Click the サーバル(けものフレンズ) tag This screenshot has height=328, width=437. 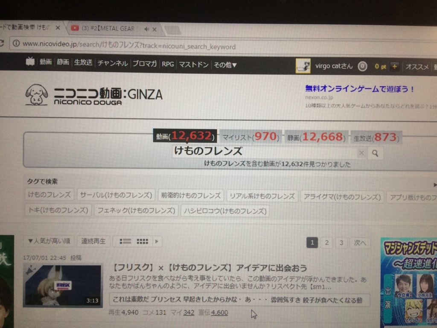click(116, 195)
